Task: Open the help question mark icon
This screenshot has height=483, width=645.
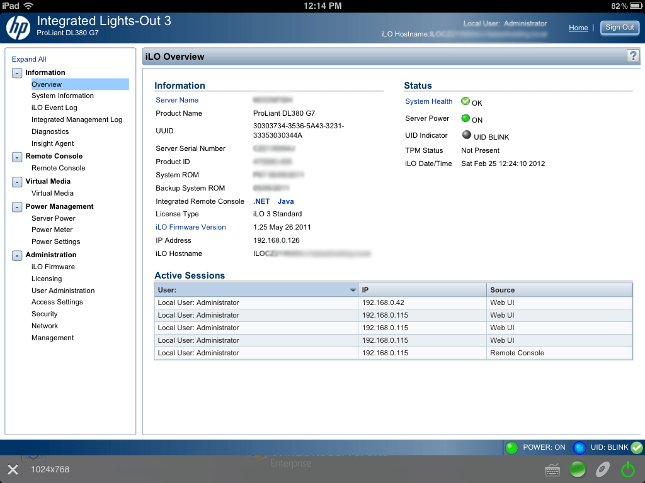Action: tap(633, 55)
